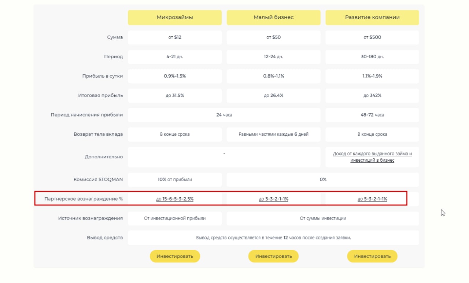469x283 pixels.
Task: Open Развитие компании 'до 5-3-2-1-1%' reward link
Action: [x=372, y=199]
